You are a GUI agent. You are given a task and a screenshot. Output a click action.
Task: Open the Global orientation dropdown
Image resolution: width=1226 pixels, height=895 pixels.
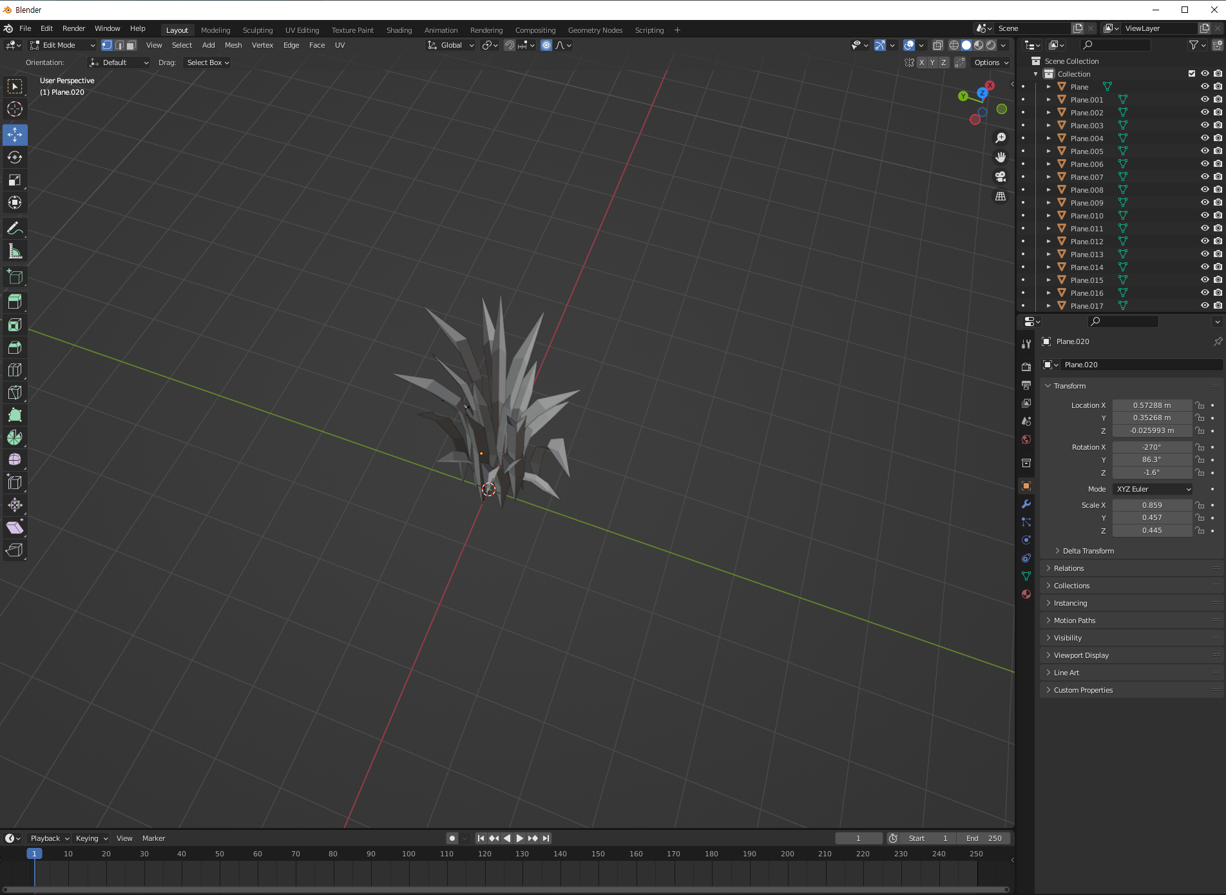(x=451, y=45)
